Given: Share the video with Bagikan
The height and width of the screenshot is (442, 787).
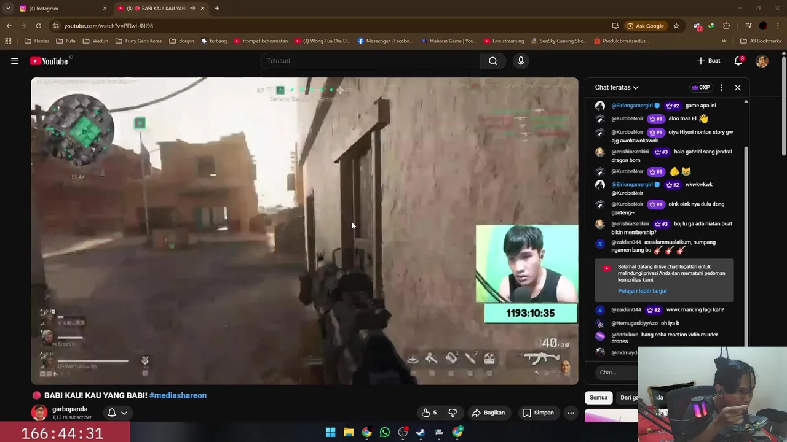Looking at the screenshot, I should click(x=488, y=413).
